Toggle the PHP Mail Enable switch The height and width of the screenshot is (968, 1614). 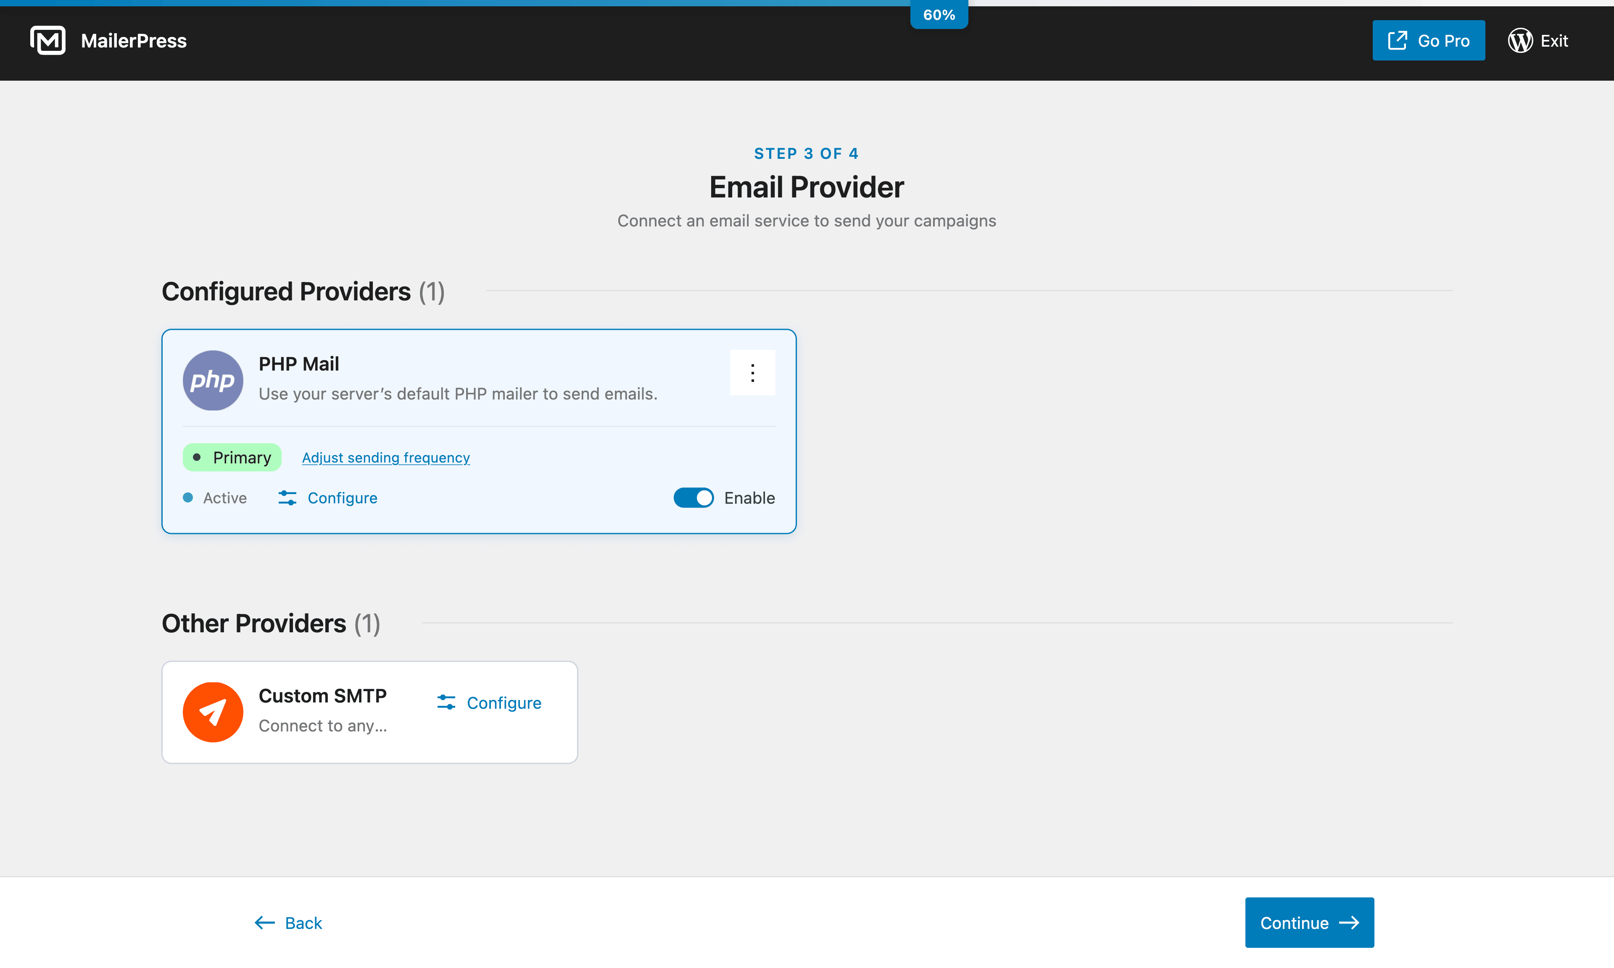point(694,498)
